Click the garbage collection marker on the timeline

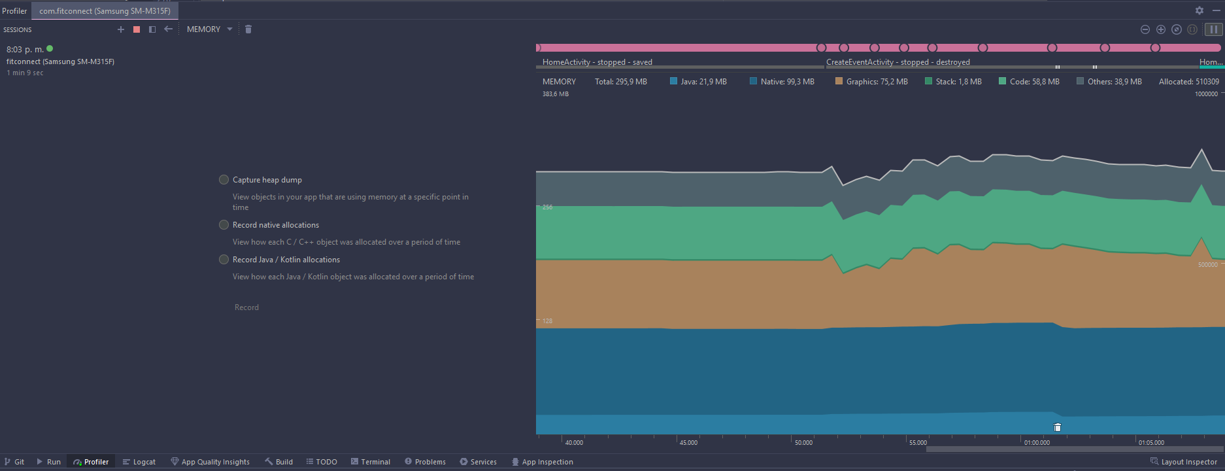click(1057, 427)
